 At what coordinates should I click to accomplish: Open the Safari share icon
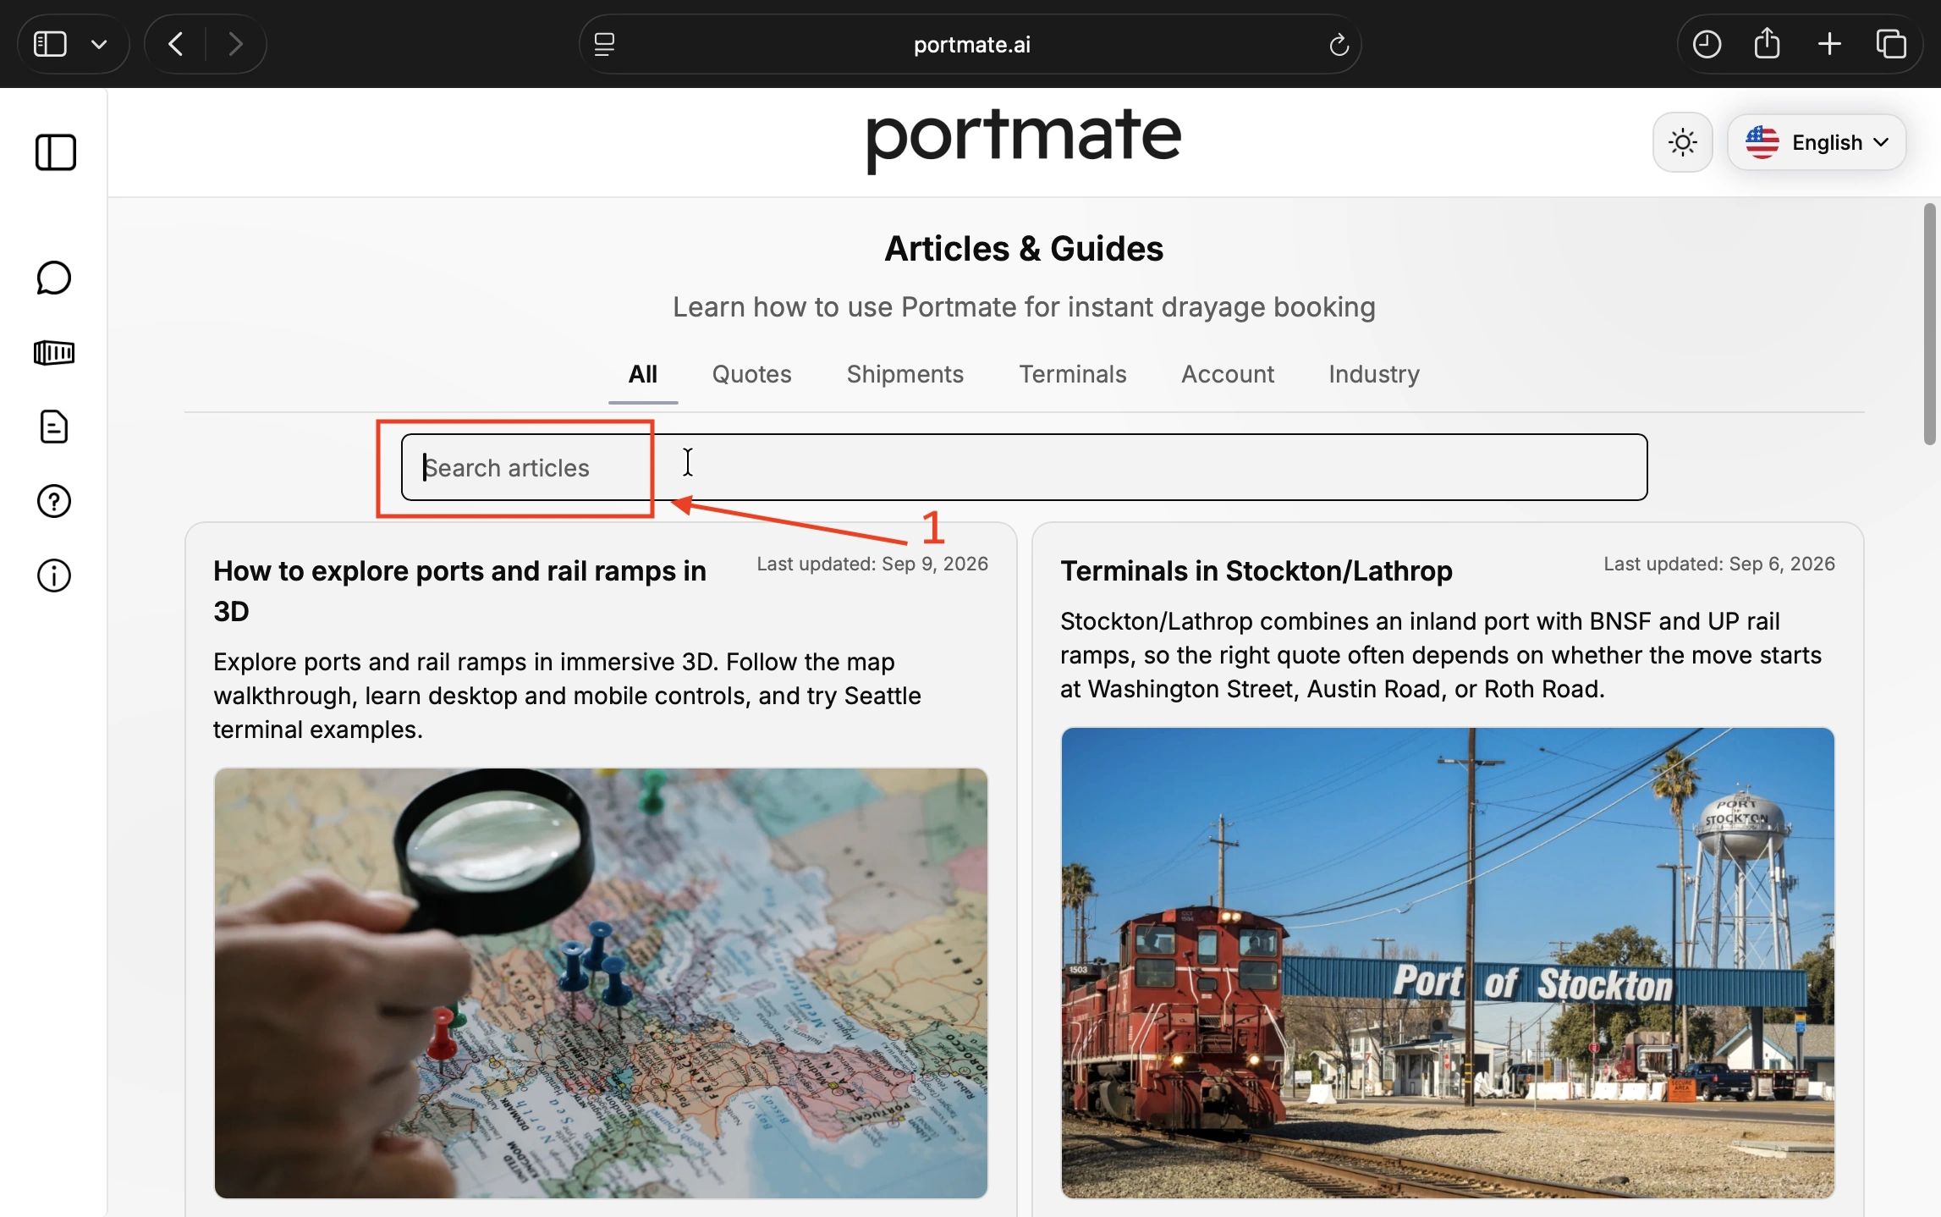1767,43
